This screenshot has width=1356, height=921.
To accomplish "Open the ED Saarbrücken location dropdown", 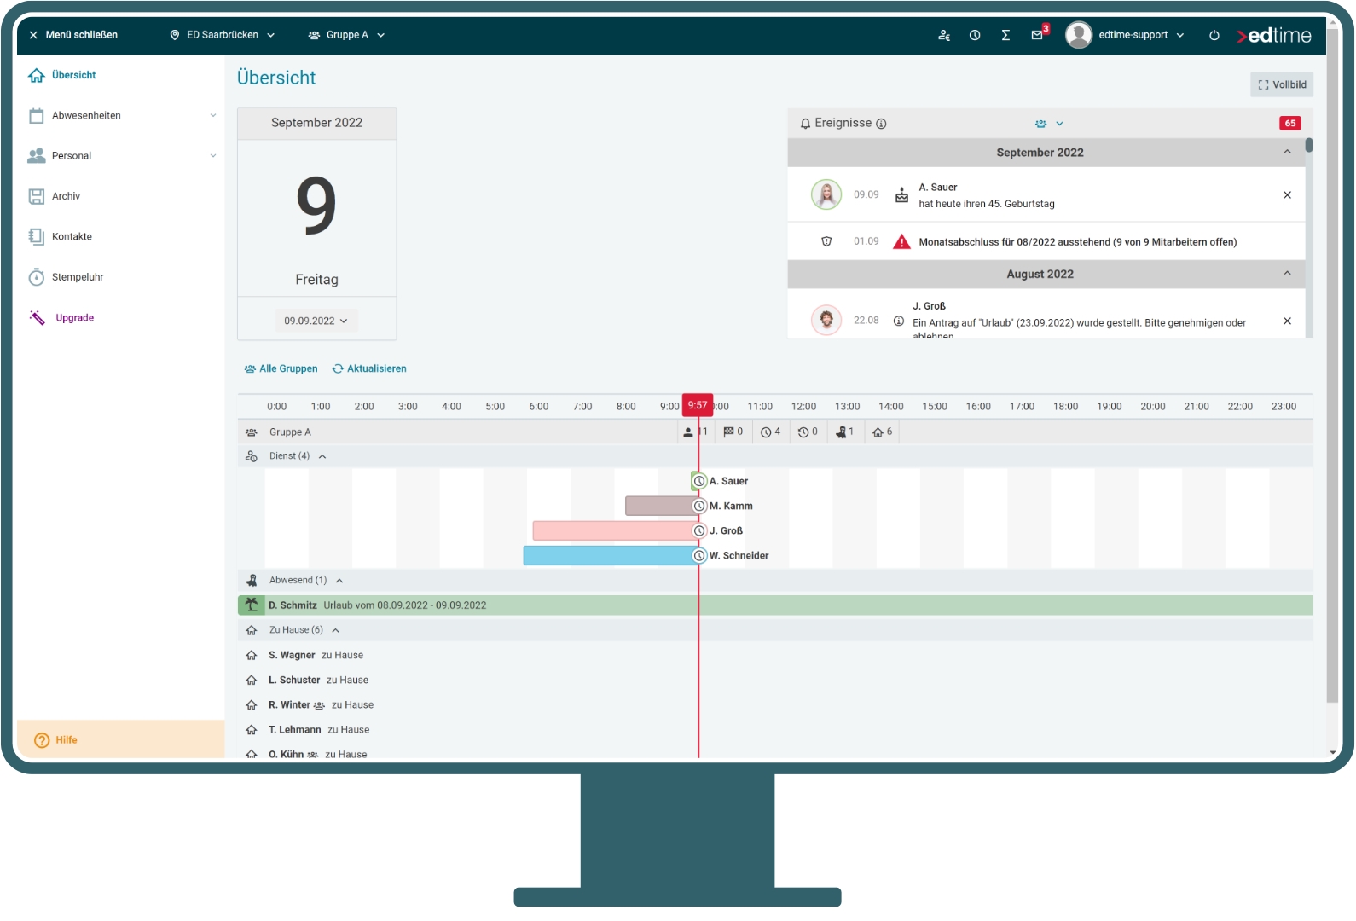I will [x=223, y=35].
